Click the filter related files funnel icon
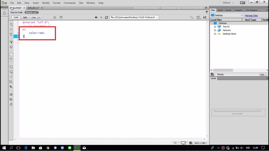269x151 pixels. [207, 12]
